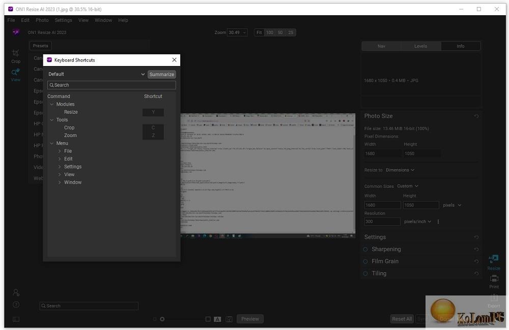Click the Preview button

pos(250,319)
